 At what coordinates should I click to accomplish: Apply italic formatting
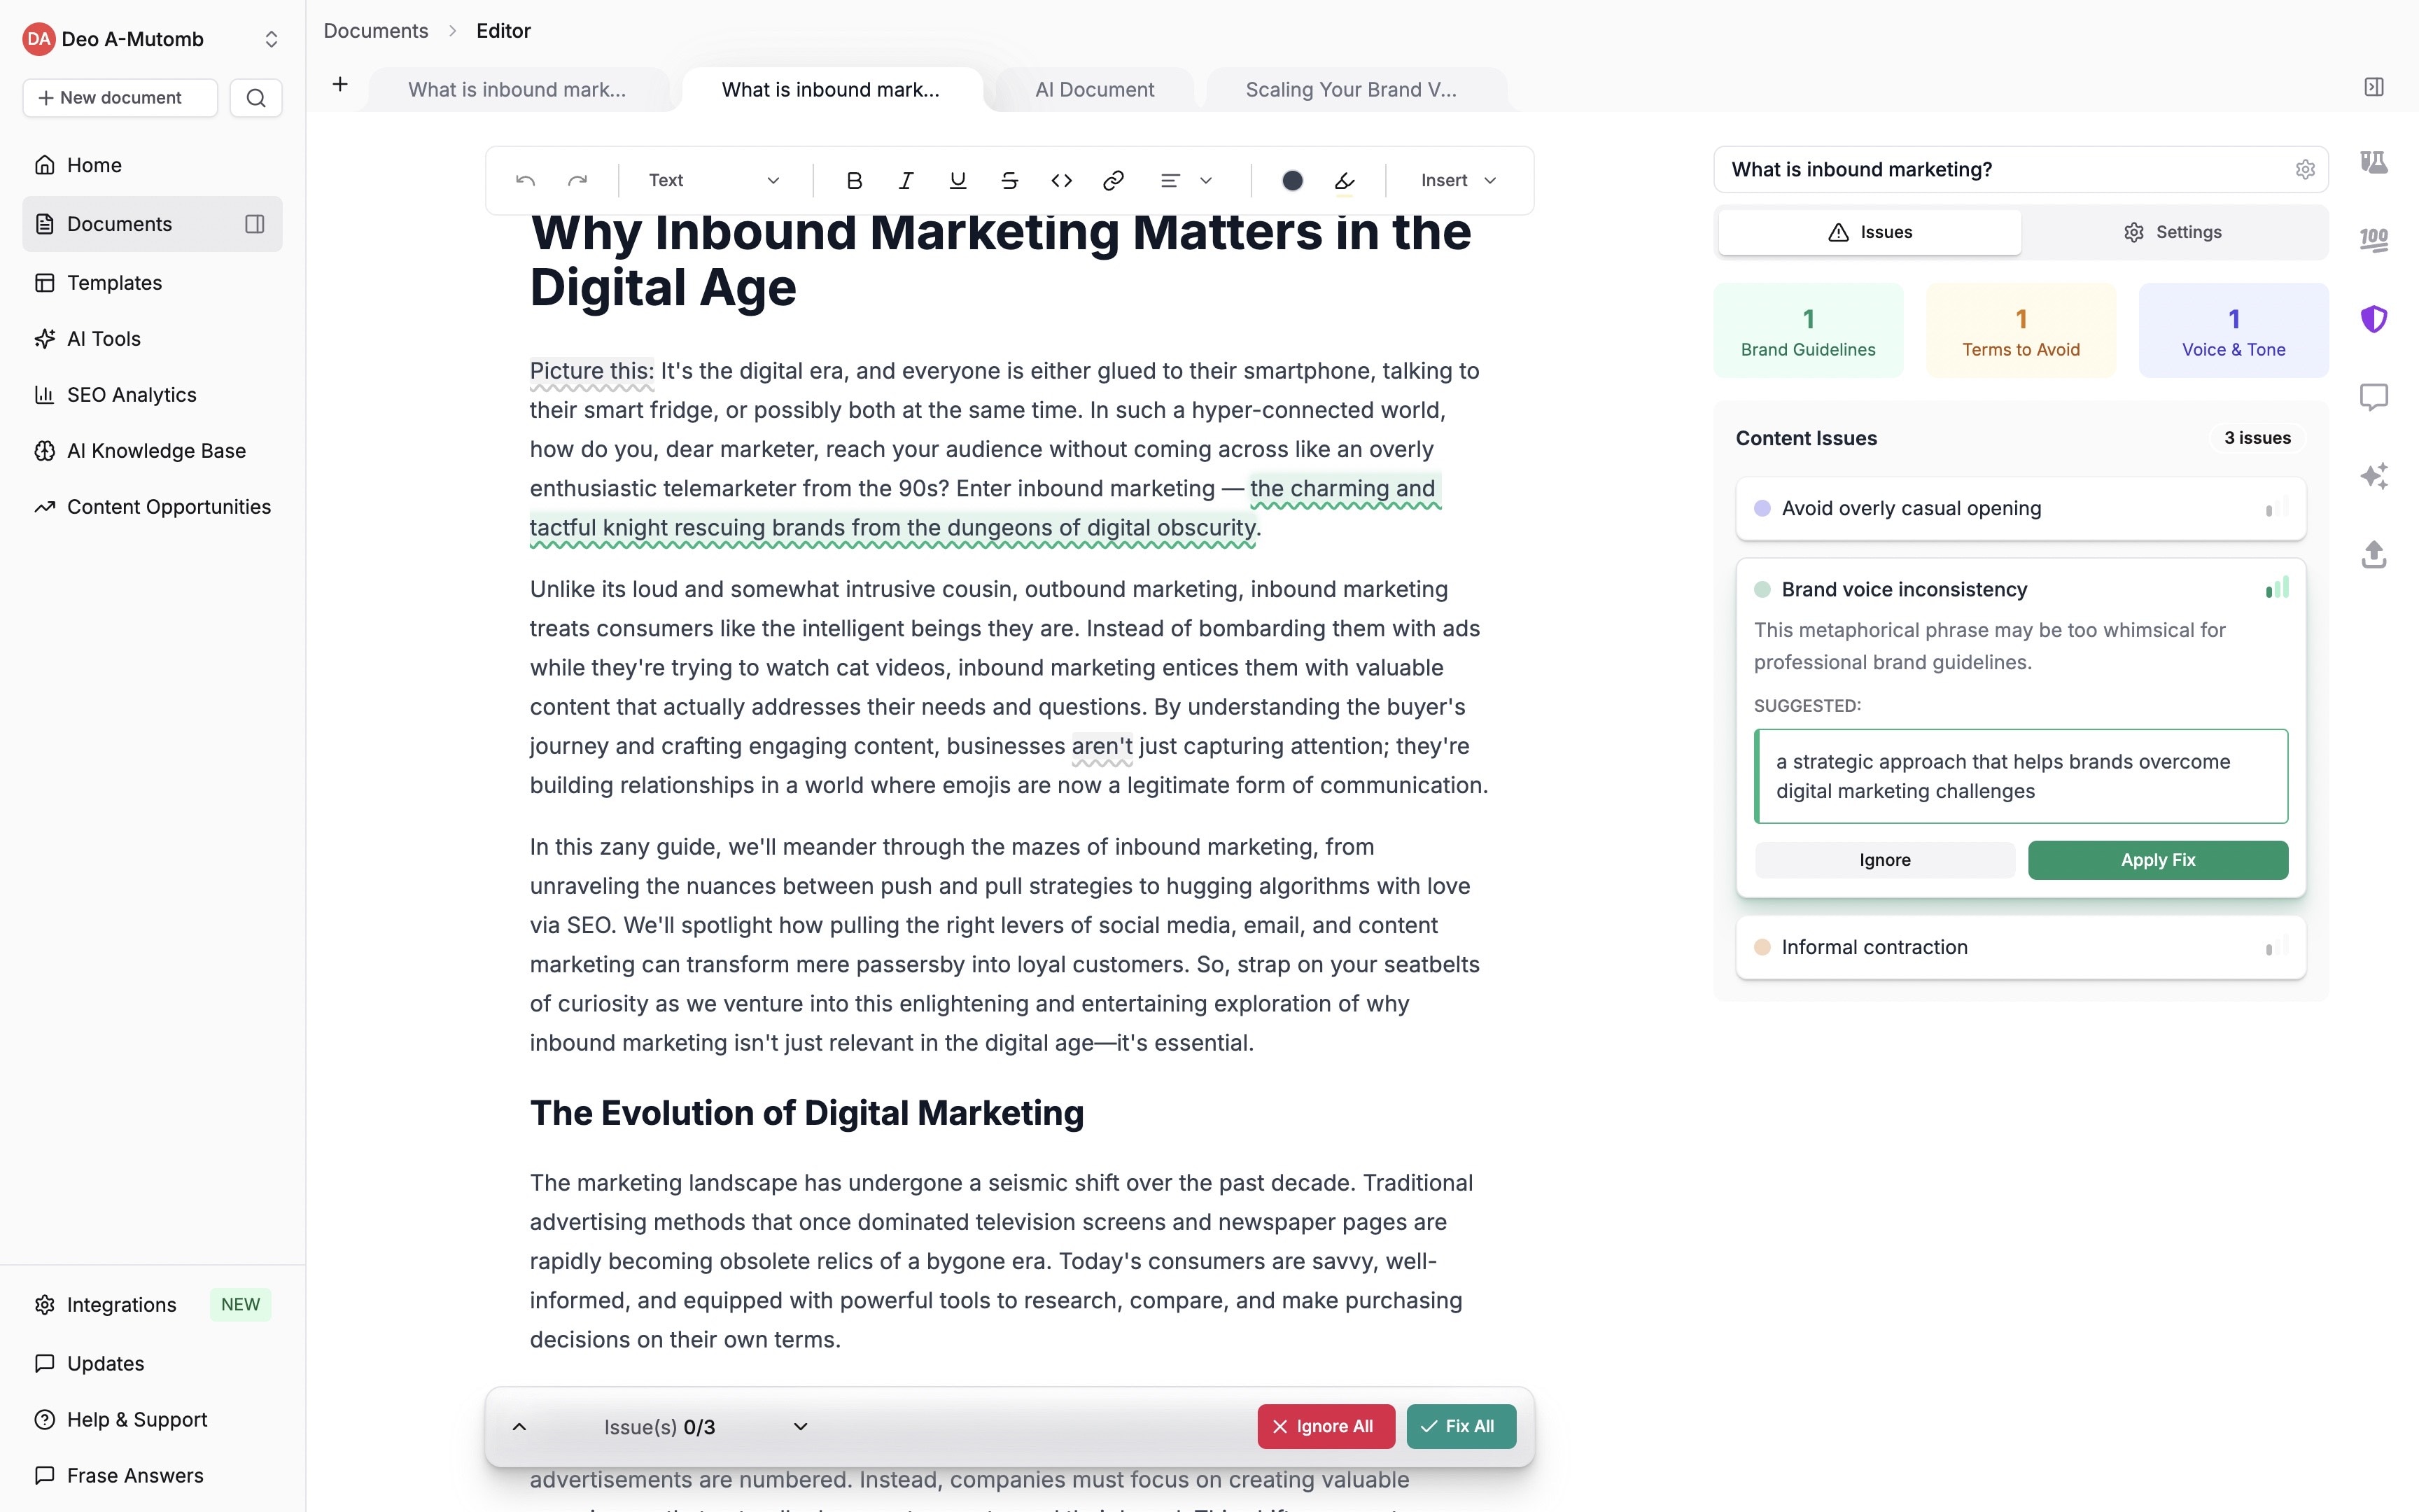(906, 180)
